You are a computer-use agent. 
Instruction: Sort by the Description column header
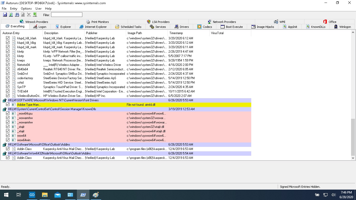(x=63, y=33)
